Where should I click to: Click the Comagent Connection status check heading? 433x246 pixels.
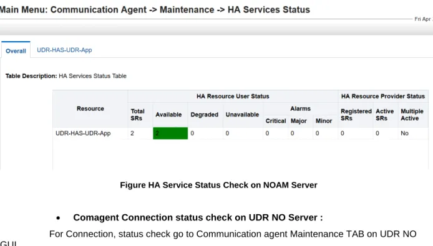198,217
